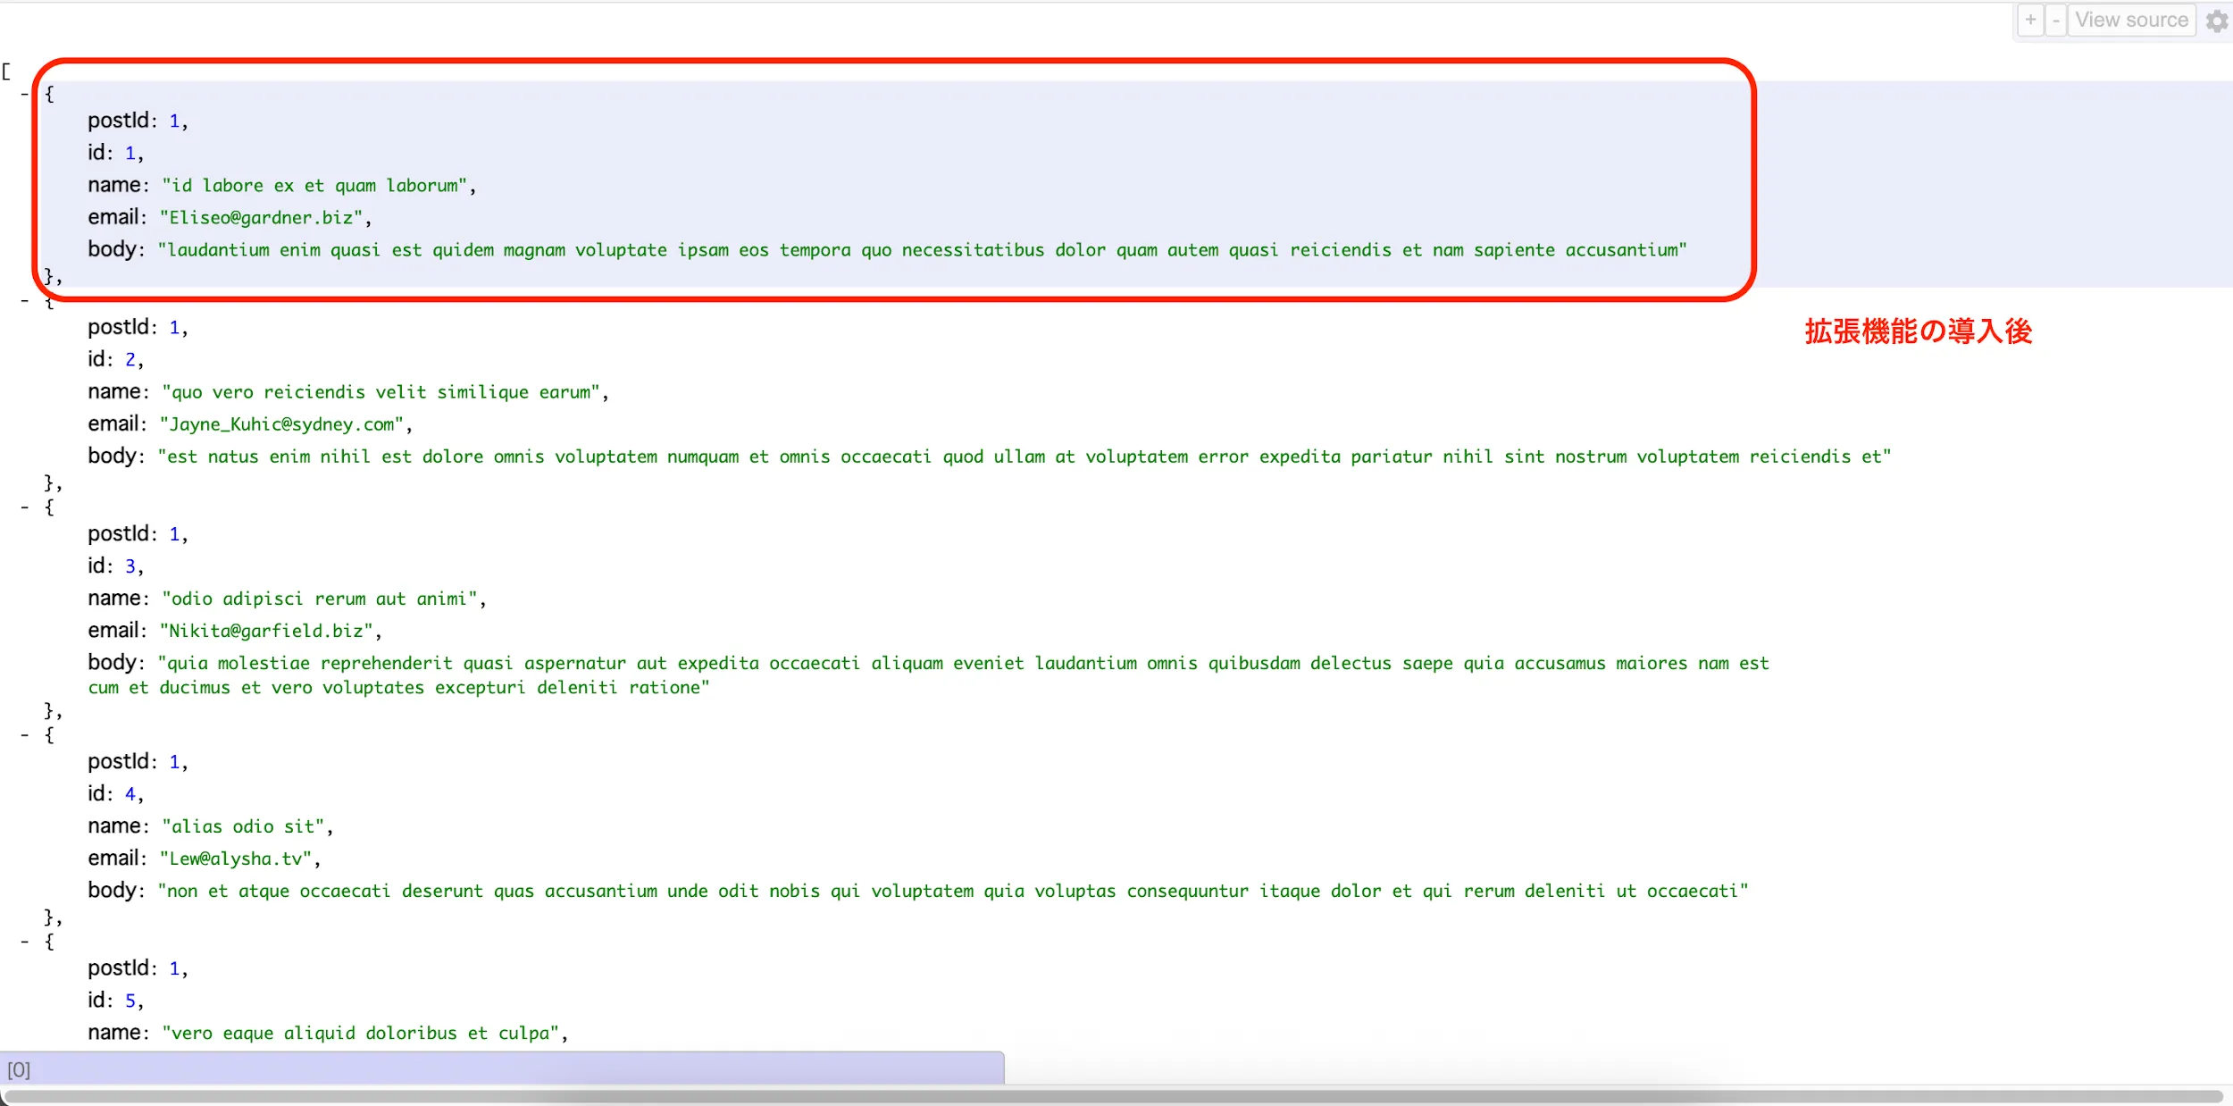Collapse the object containing id 3

[25, 507]
